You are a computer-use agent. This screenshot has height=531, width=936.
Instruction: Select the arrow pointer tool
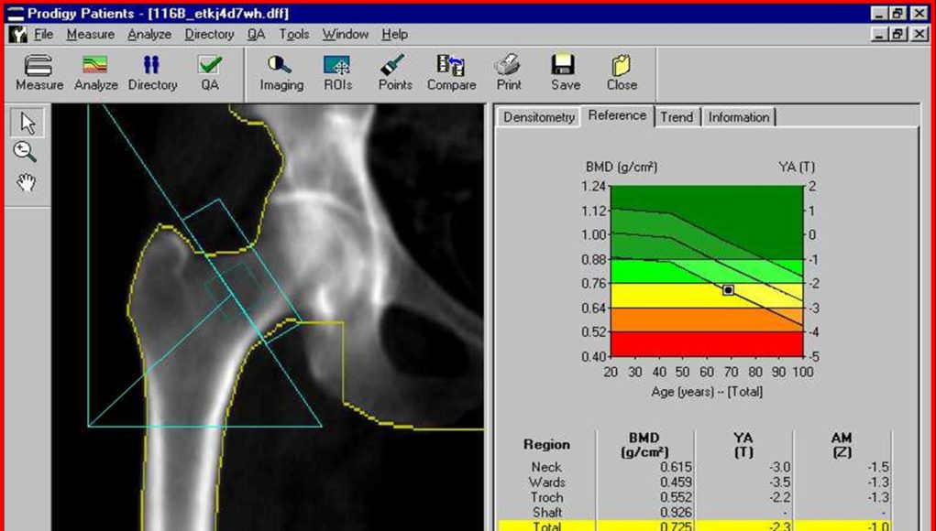pos(27,123)
